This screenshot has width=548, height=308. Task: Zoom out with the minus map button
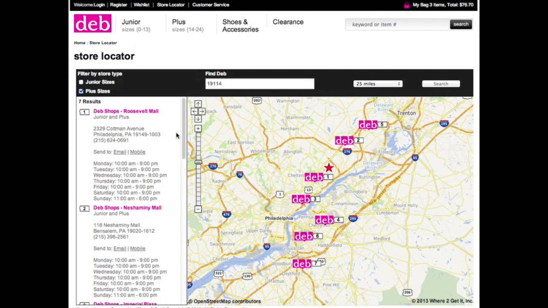tap(198, 209)
